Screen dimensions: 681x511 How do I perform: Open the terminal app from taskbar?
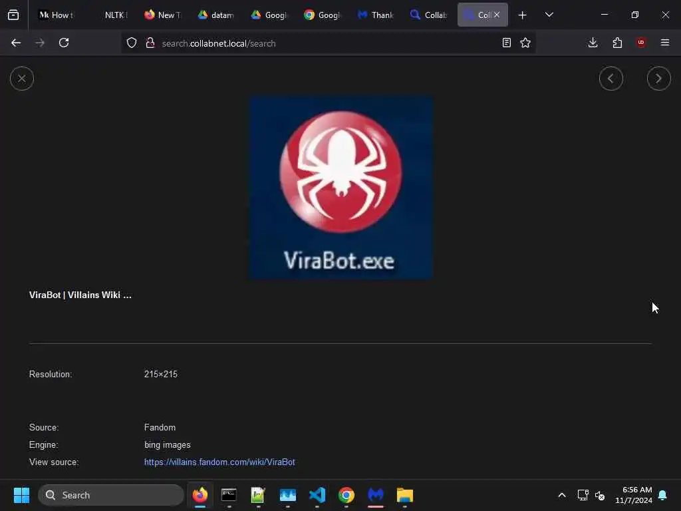pyautogui.click(x=229, y=495)
